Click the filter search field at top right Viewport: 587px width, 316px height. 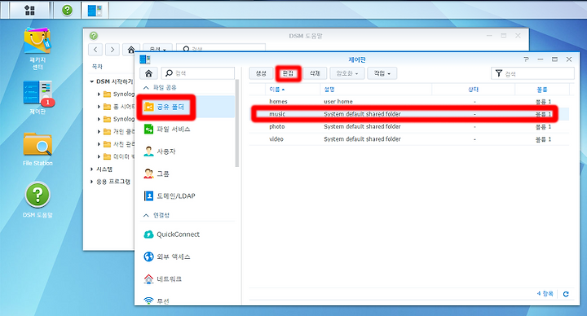point(532,73)
